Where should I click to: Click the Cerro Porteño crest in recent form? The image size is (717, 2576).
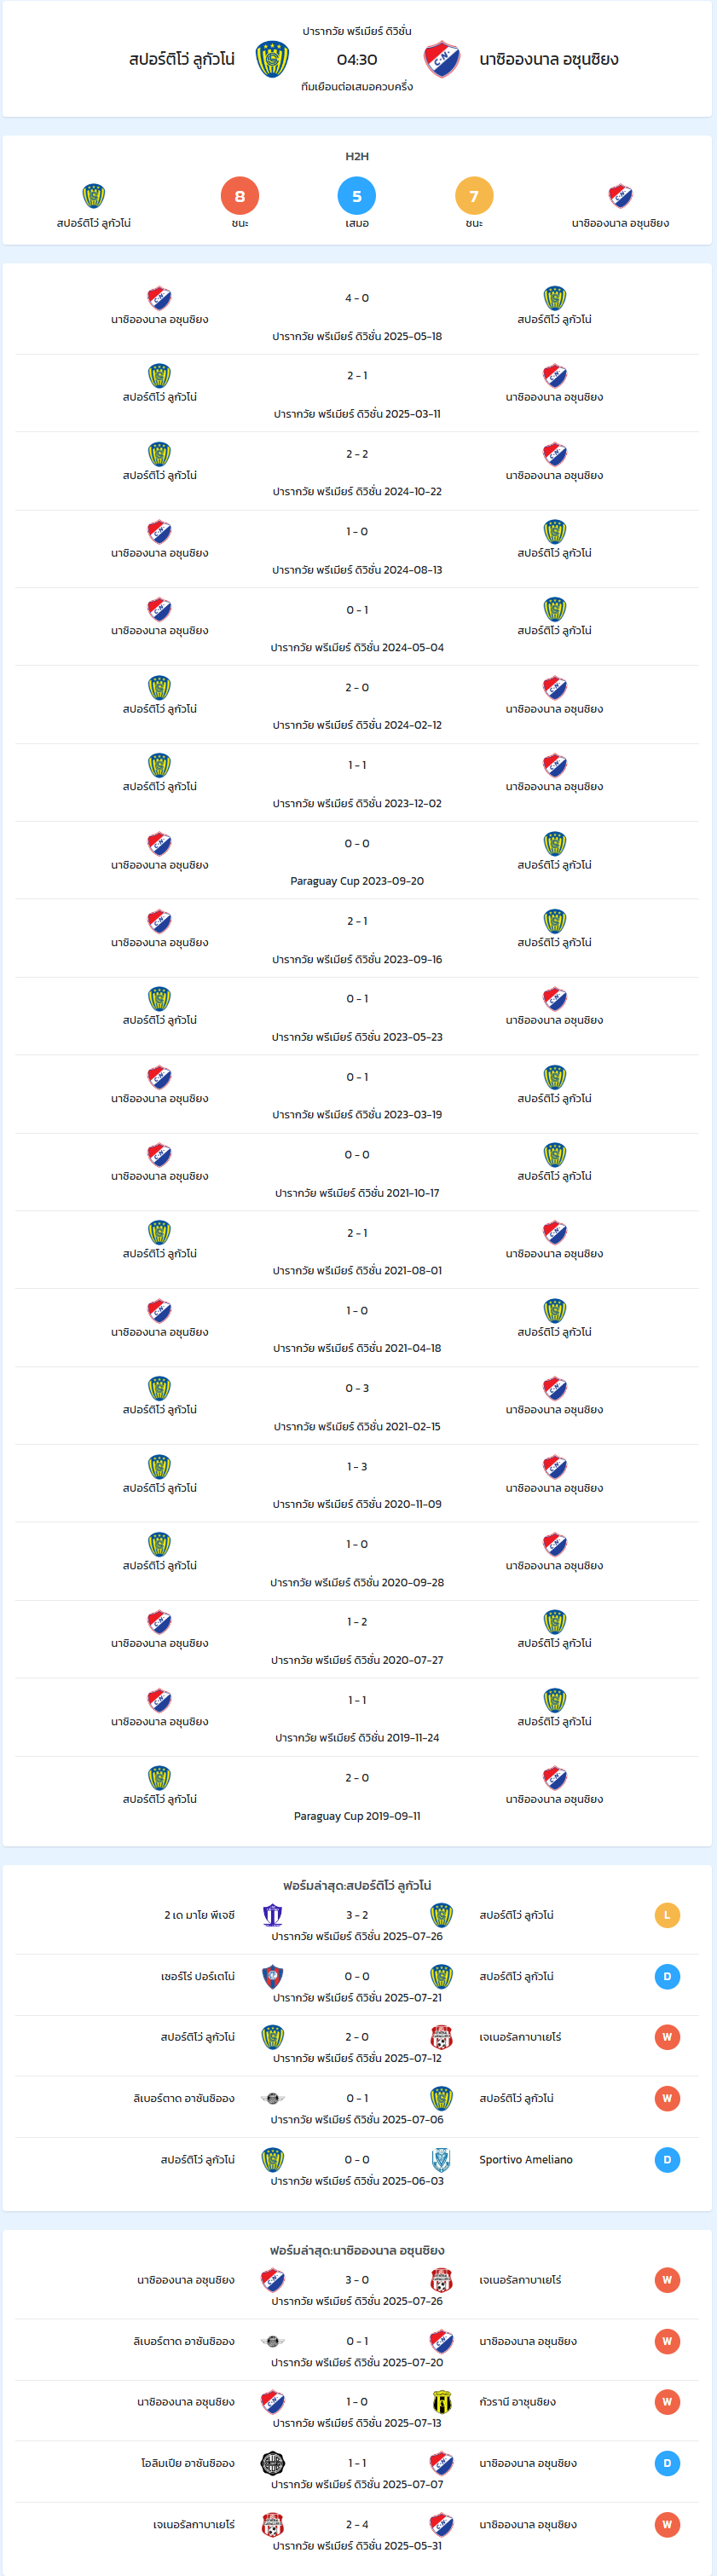[x=272, y=1976]
